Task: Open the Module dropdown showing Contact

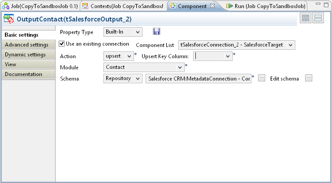Action: [x=144, y=67]
